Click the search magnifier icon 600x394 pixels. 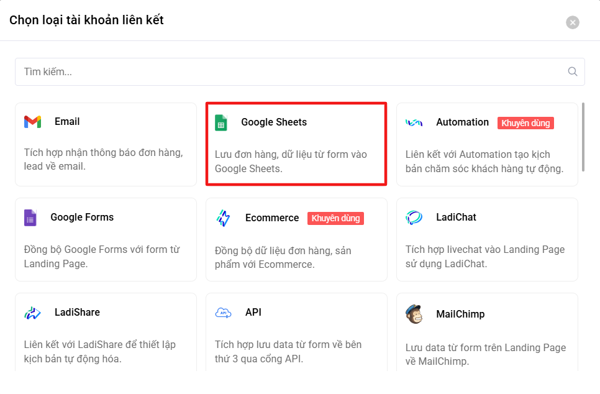pyautogui.click(x=573, y=71)
